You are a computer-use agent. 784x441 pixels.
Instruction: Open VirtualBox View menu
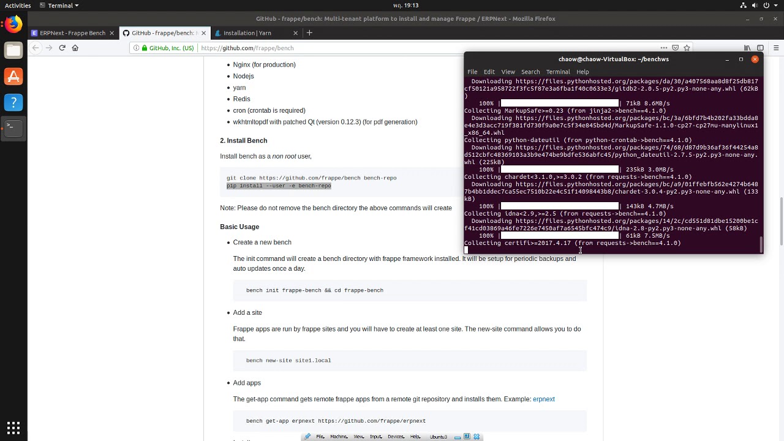tap(359, 437)
